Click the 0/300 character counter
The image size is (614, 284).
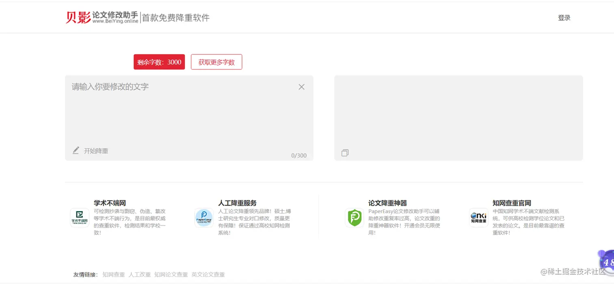(299, 155)
